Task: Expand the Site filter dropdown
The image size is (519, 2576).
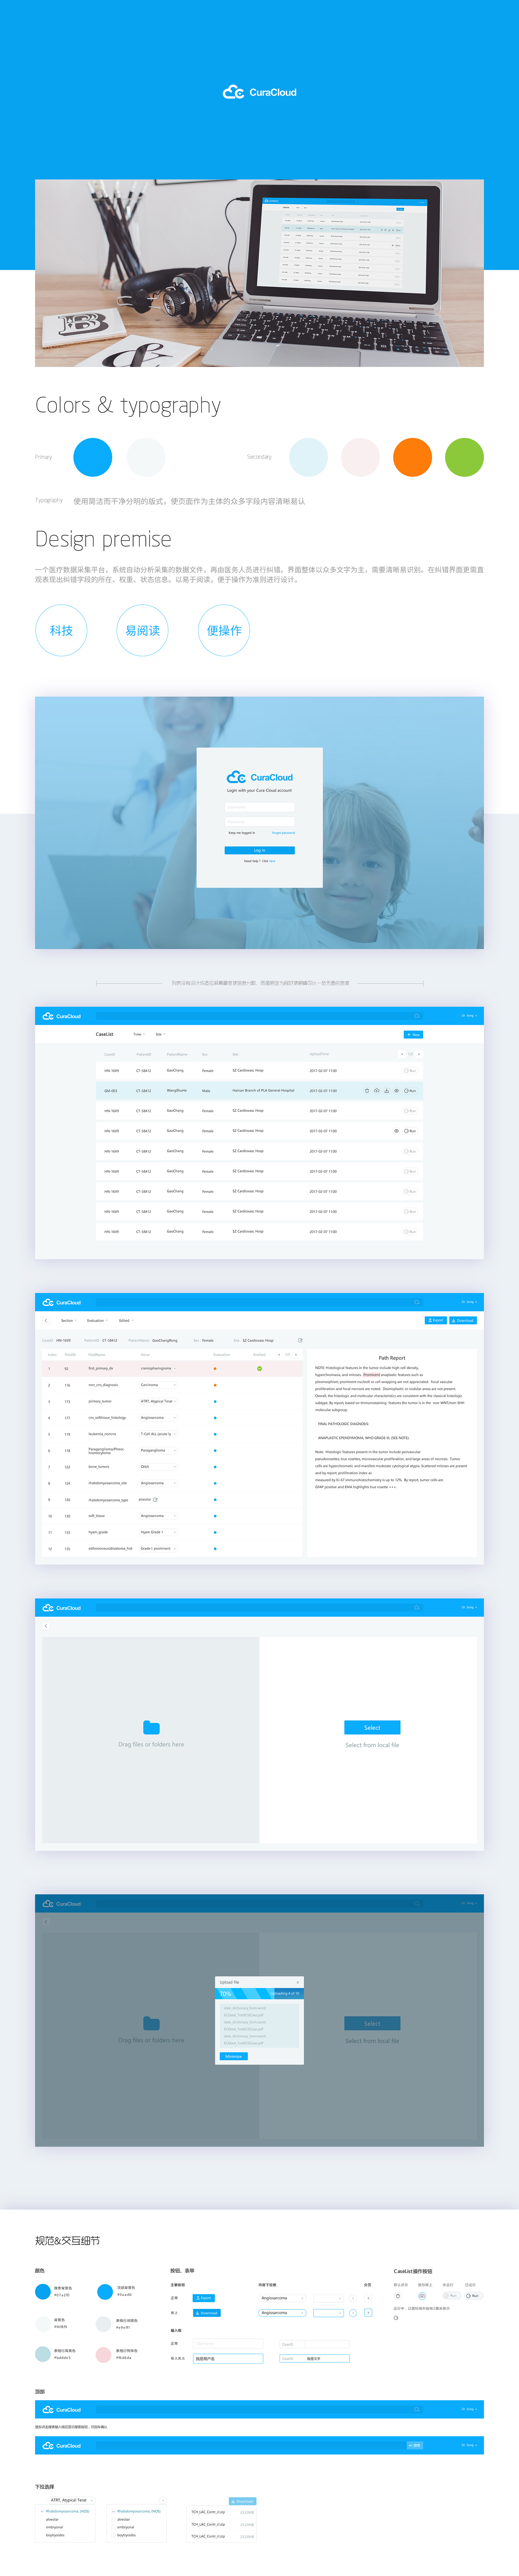Action: 160,1034
